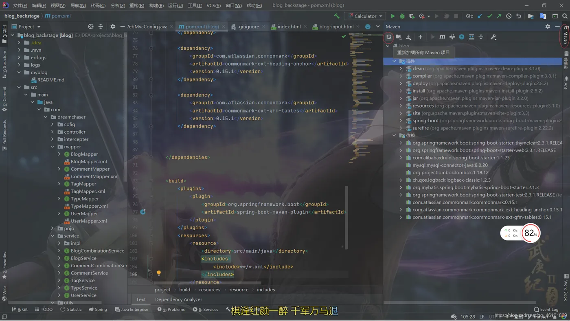Click the Reload All Maven Projects icon
570x321 pixels.
[x=389, y=37]
